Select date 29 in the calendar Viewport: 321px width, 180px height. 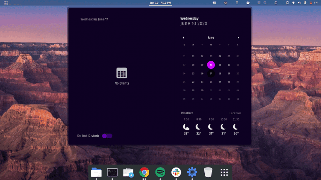pos(193,90)
